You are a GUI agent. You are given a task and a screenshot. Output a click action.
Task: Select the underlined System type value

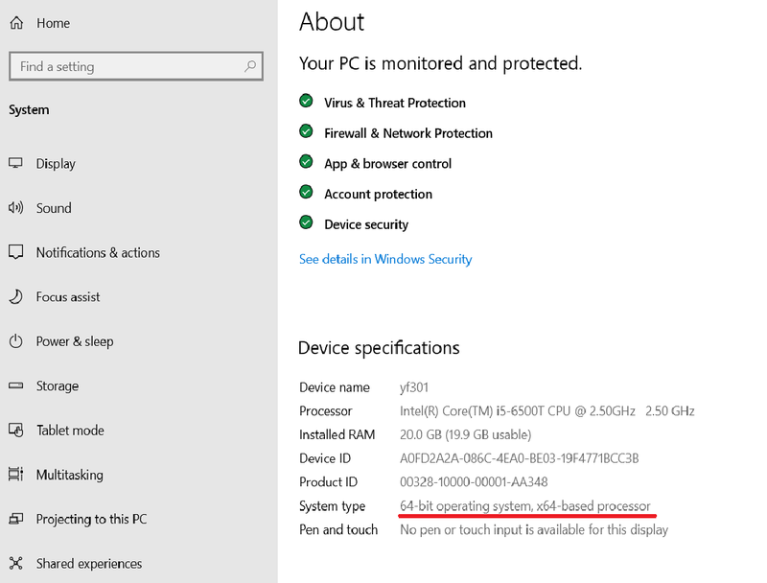pos(524,505)
